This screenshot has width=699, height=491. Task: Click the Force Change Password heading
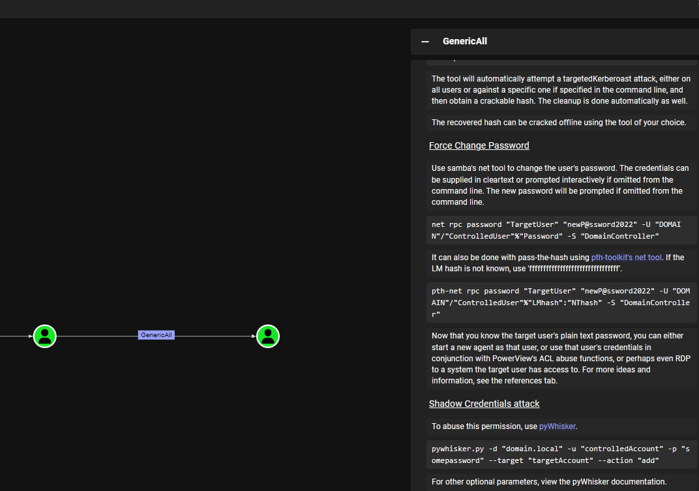coord(479,145)
